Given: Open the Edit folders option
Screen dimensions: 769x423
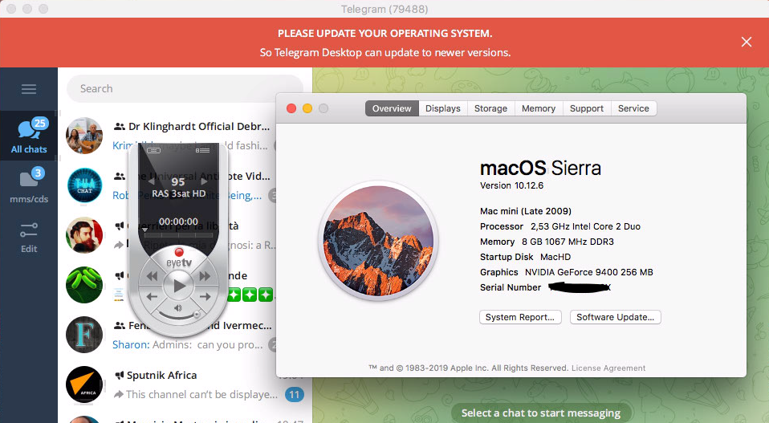Looking at the screenshot, I should (29, 238).
